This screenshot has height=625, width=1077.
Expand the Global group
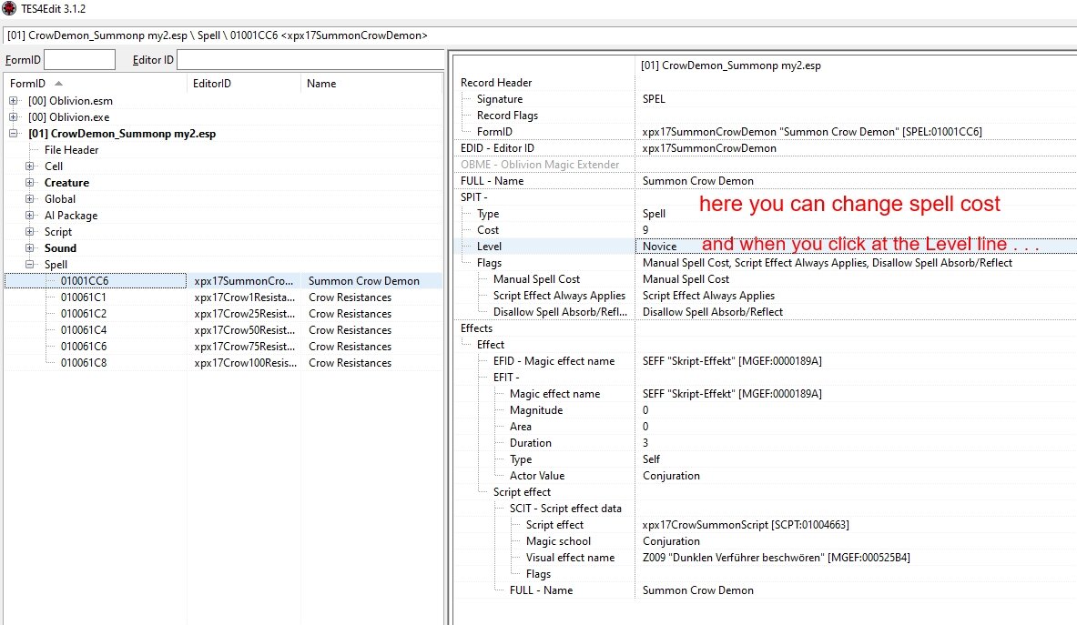(29, 199)
